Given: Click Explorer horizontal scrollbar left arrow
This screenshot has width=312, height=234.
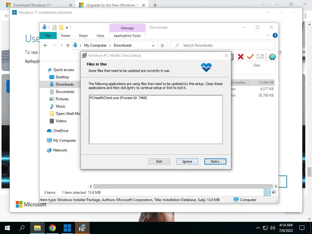Looking at the screenshot, I should click(x=91, y=186).
